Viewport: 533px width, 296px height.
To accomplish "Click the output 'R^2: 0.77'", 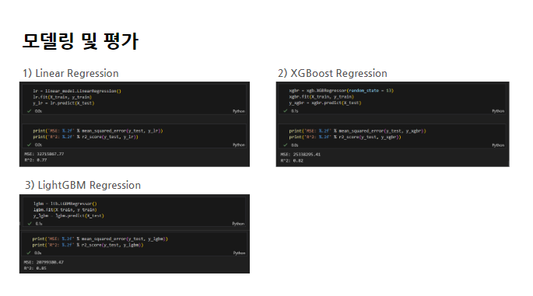I will pyautogui.click(x=36, y=160).
